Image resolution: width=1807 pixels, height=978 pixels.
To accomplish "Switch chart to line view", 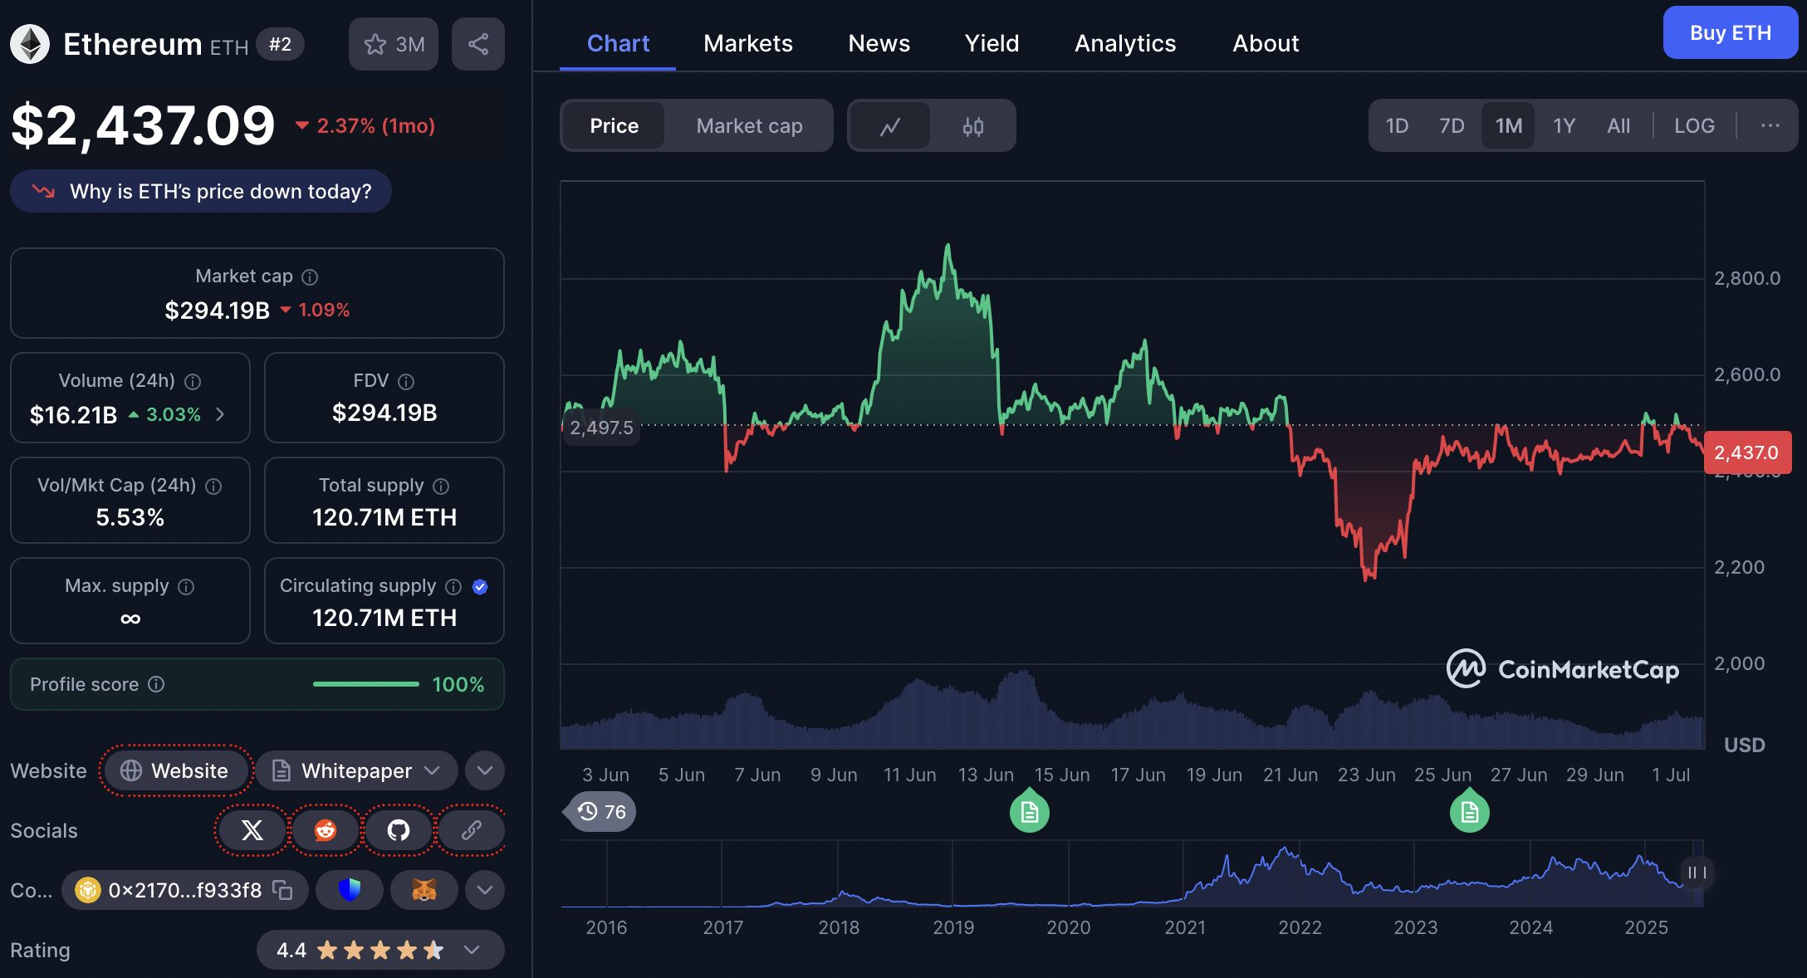I will point(890,126).
